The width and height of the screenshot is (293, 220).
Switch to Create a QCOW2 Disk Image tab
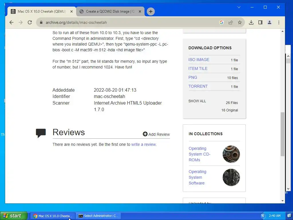(x=110, y=11)
